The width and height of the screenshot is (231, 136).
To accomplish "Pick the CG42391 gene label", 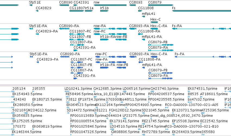I will pyautogui.click(x=81, y=2).
